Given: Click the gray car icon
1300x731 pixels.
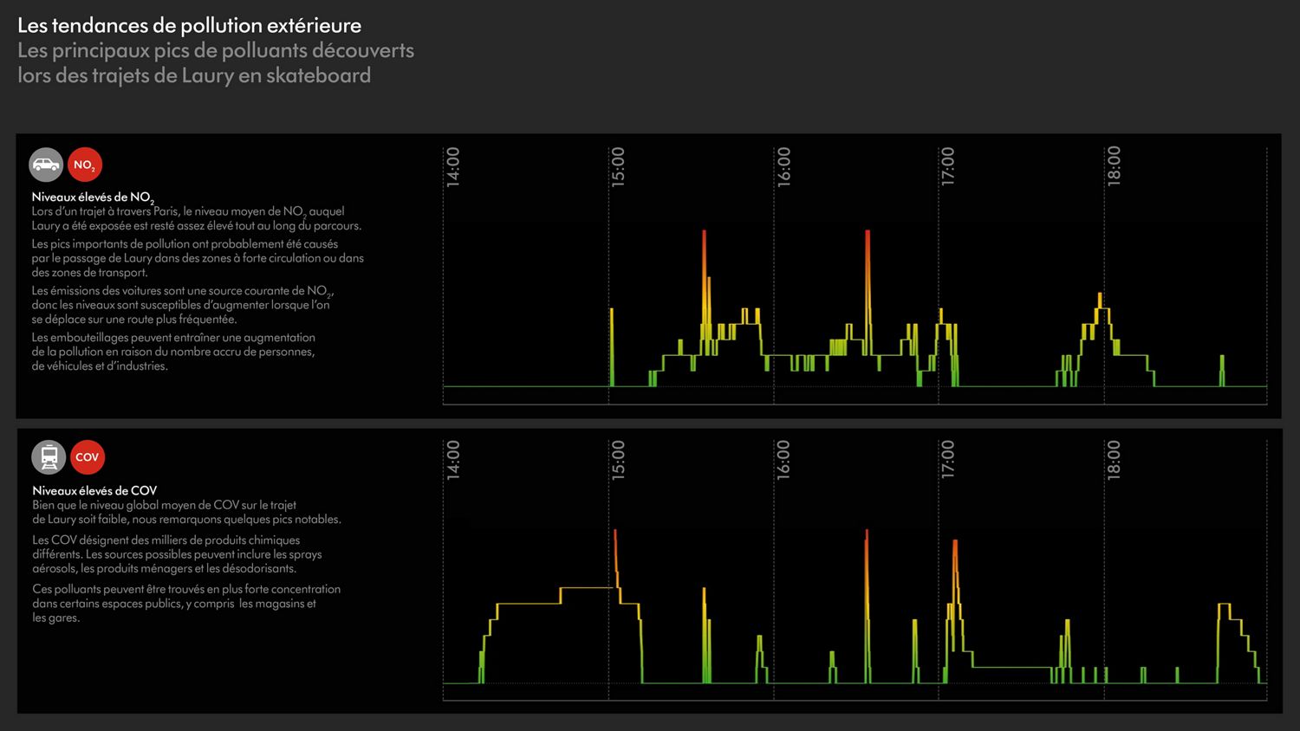Looking at the screenshot, I should [46, 165].
